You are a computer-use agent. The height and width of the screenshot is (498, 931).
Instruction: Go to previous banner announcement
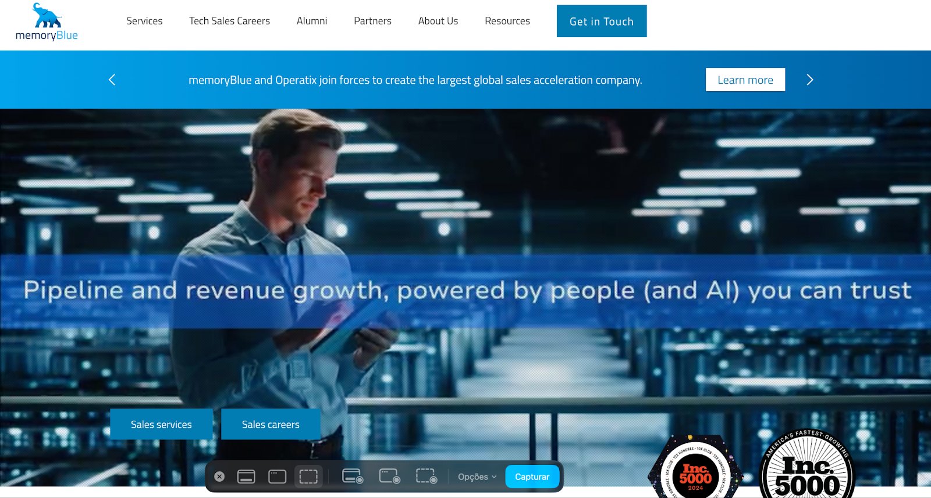(x=112, y=80)
